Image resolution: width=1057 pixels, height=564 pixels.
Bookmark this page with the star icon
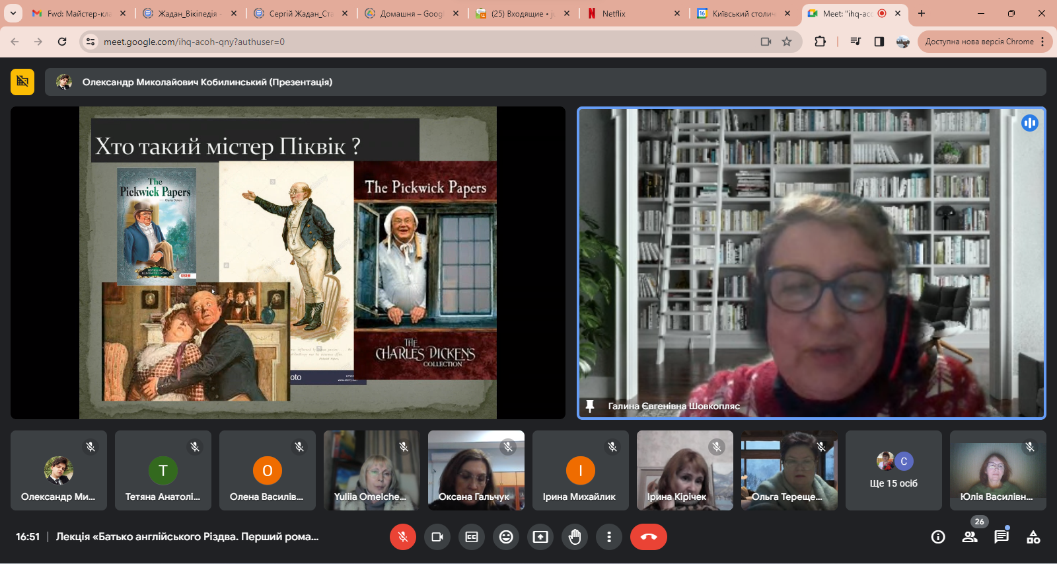787,42
